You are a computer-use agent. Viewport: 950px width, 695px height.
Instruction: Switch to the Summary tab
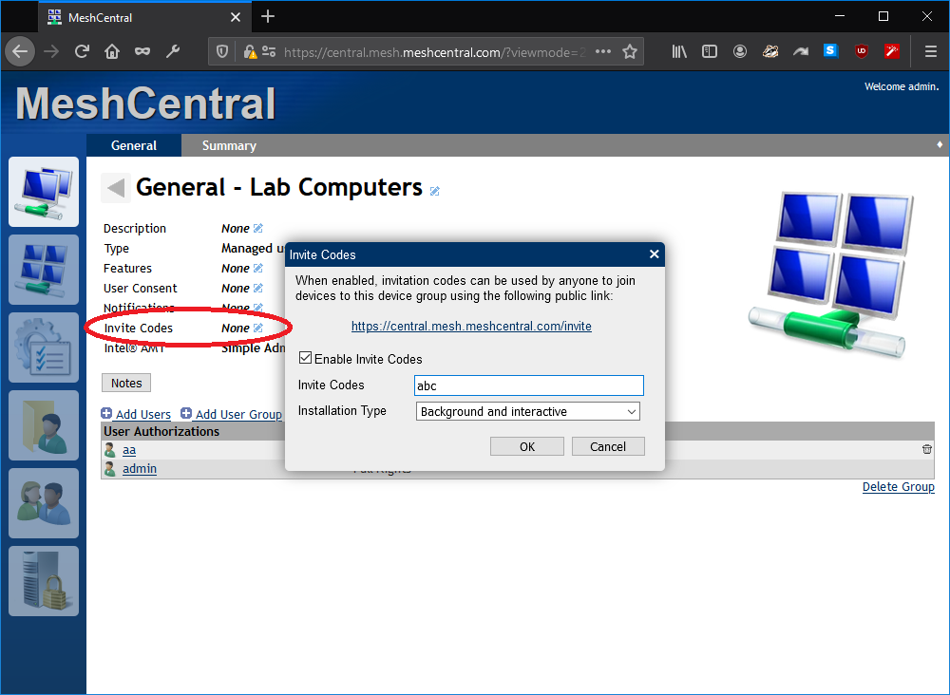pos(229,145)
